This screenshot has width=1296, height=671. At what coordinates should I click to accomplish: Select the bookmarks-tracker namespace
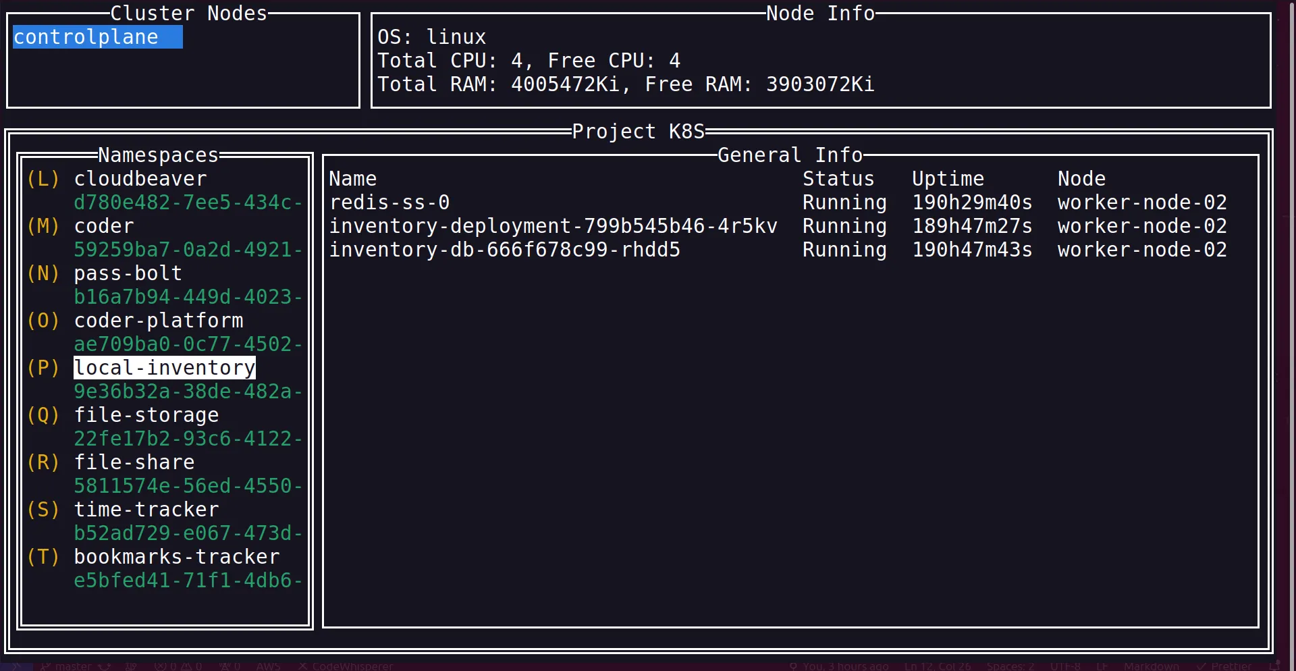[x=177, y=557]
